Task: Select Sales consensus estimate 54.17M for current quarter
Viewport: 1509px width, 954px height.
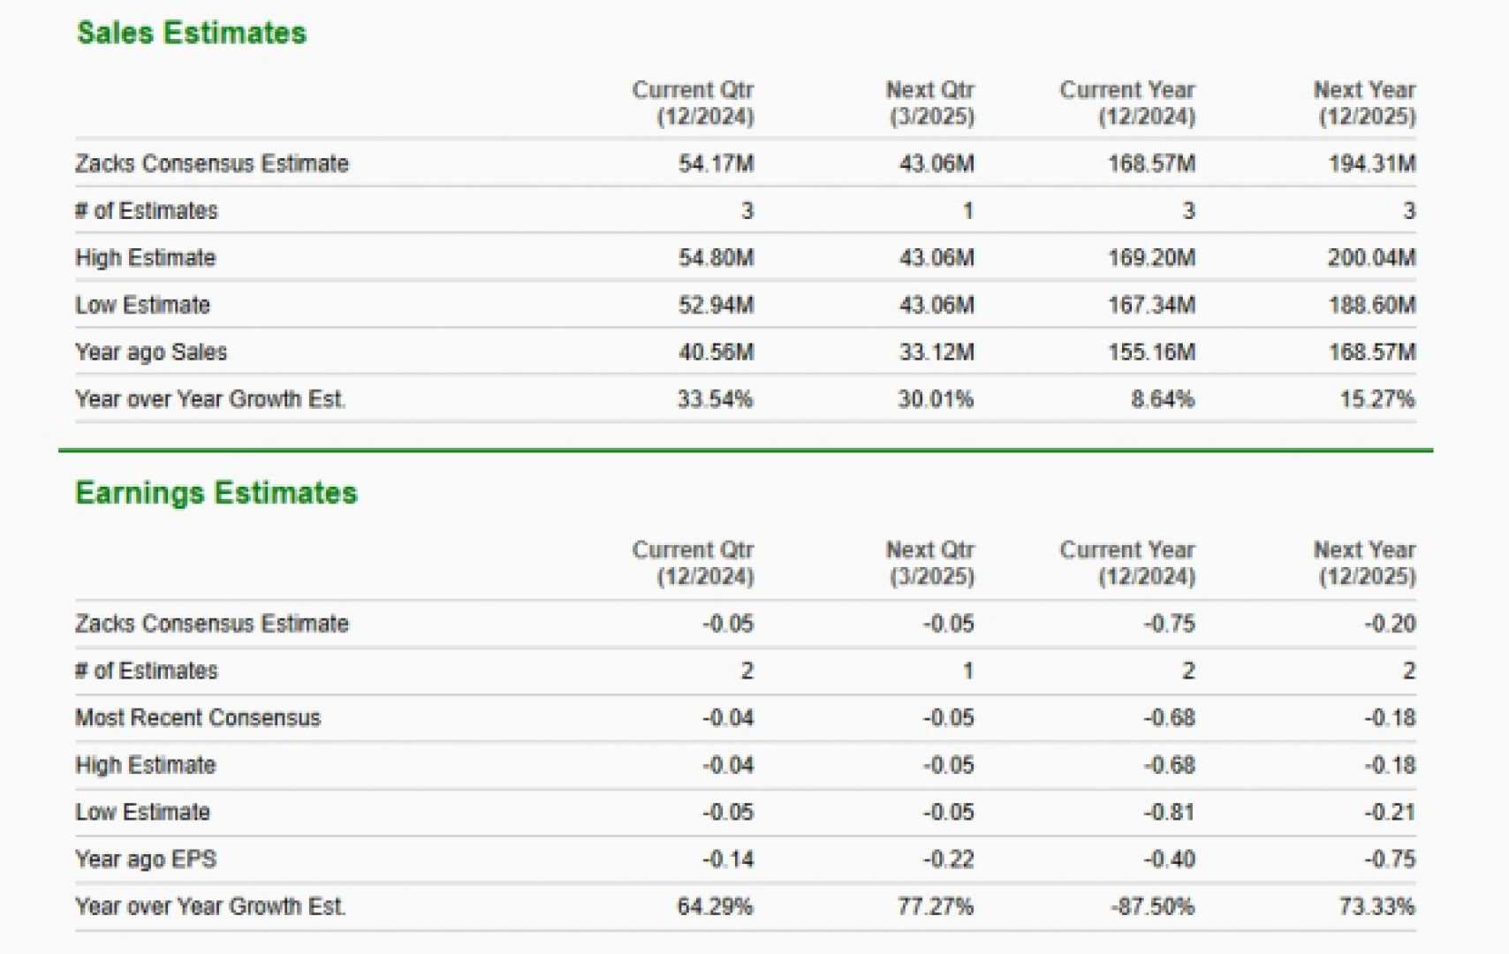Action: (716, 163)
